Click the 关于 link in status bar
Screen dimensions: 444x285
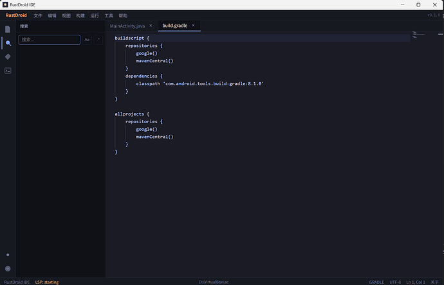pos(434,282)
